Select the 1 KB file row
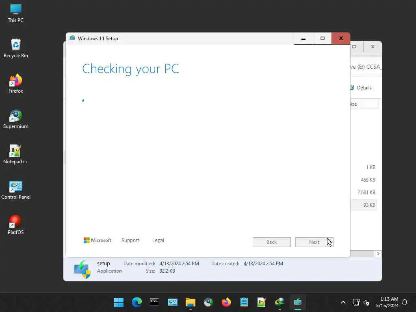The width and height of the screenshot is (416, 312). tap(364, 167)
